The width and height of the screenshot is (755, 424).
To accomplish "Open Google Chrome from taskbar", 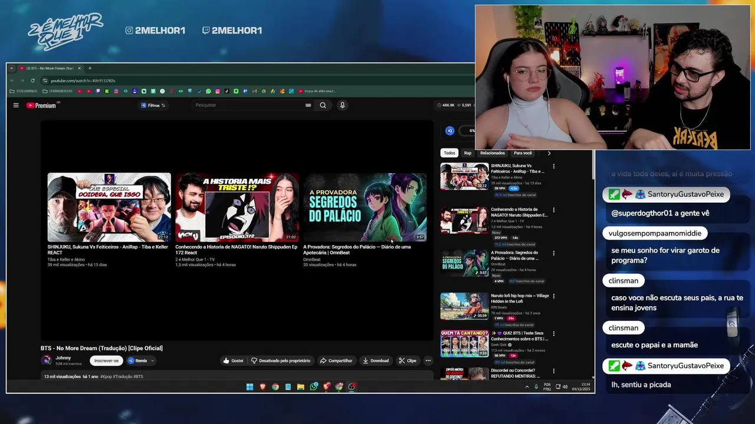I will [275, 387].
